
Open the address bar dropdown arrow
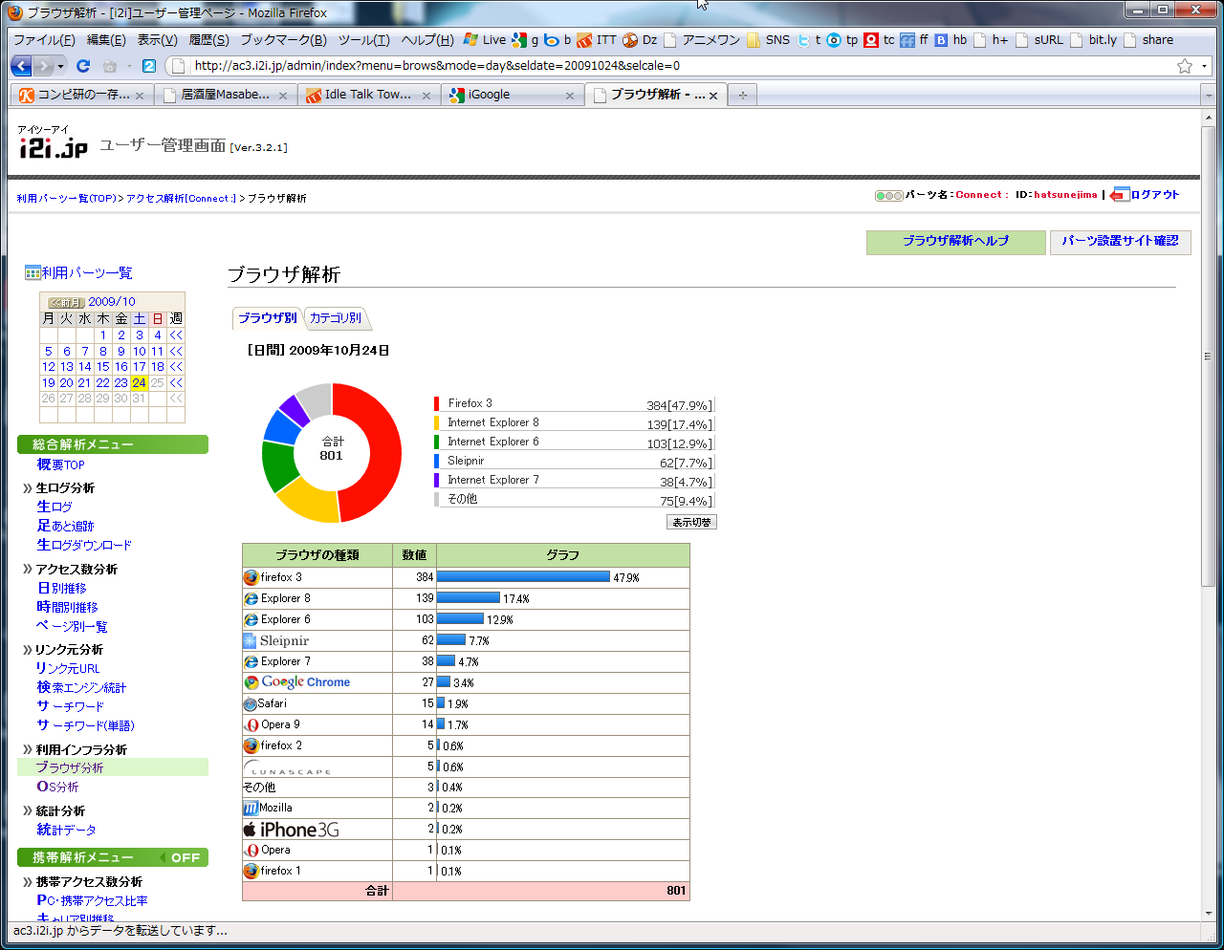click(1205, 66)
